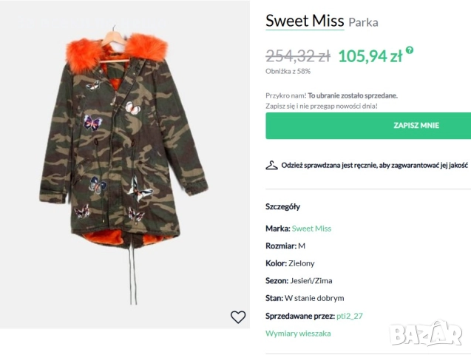Click the green 105,94 zł price
Image resolution: width=471 pixels, height=355 pixels.
point(370,55)
